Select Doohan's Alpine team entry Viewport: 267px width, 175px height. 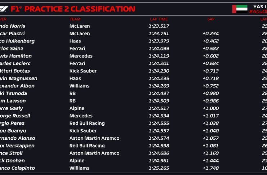tap(77, 161)
